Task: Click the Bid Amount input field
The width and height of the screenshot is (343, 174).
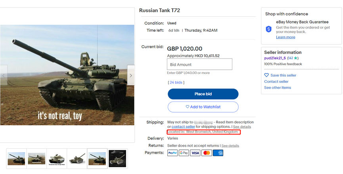Action: (199, 64)
